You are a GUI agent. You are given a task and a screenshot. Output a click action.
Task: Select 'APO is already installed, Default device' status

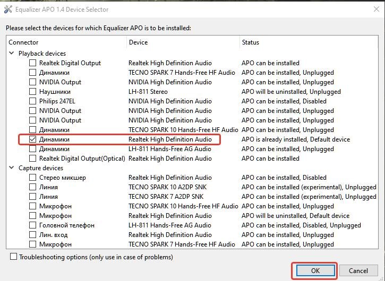coord(296,139)
